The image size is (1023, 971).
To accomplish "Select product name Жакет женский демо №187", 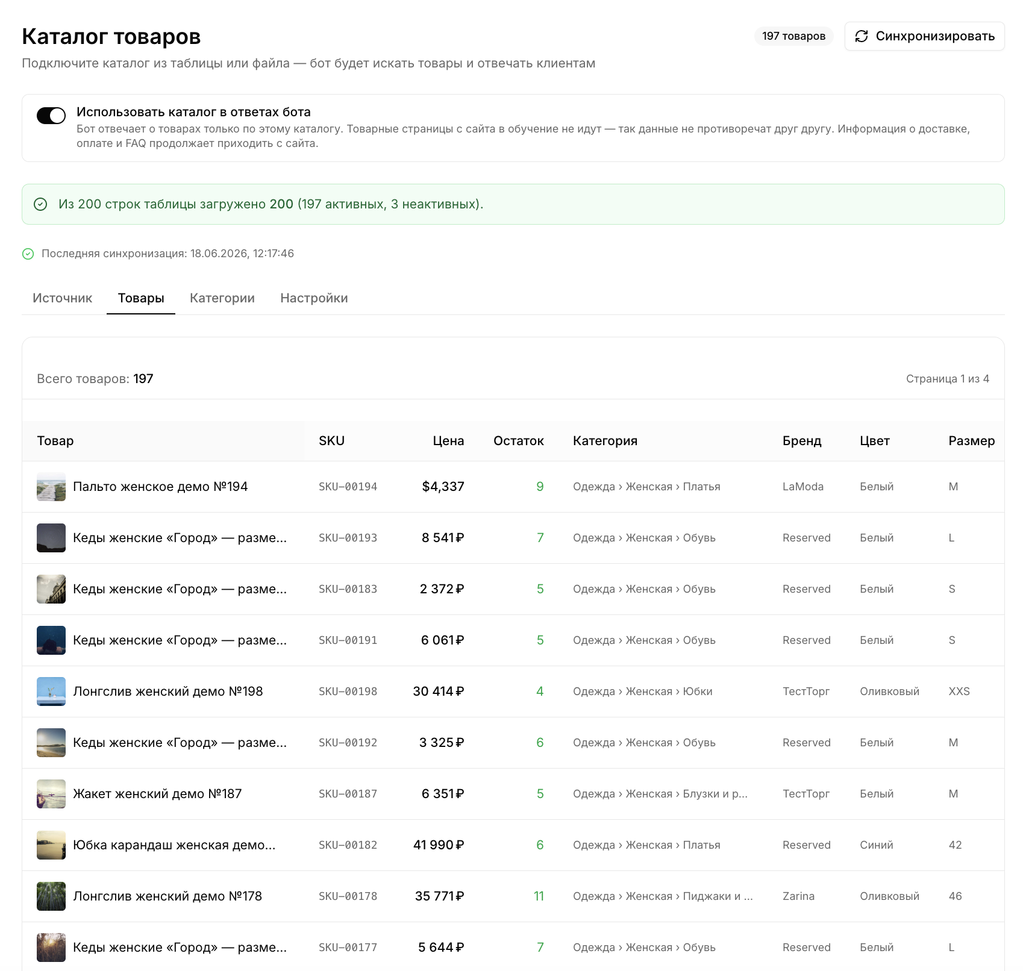I will click(x=157, y=794).
